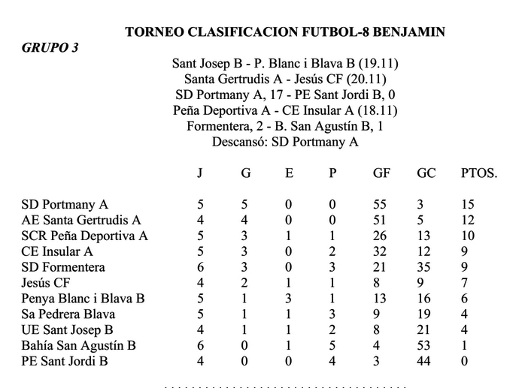Click the J column header
This screenshot has width=525, height=388.
(200, 173)
